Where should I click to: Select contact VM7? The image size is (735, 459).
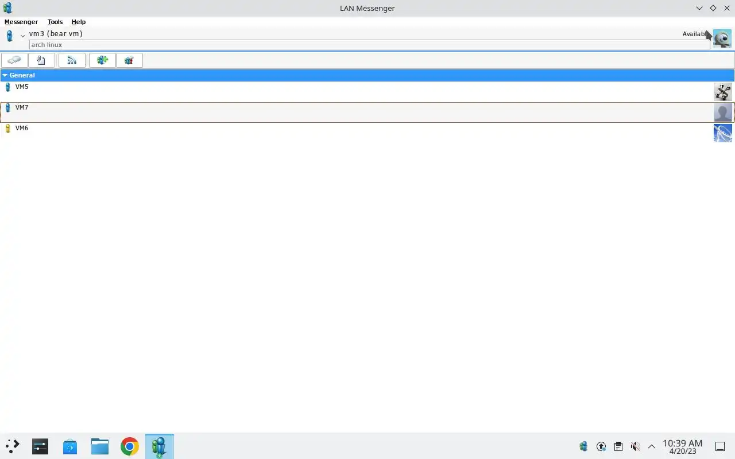(x=367, y=112)
